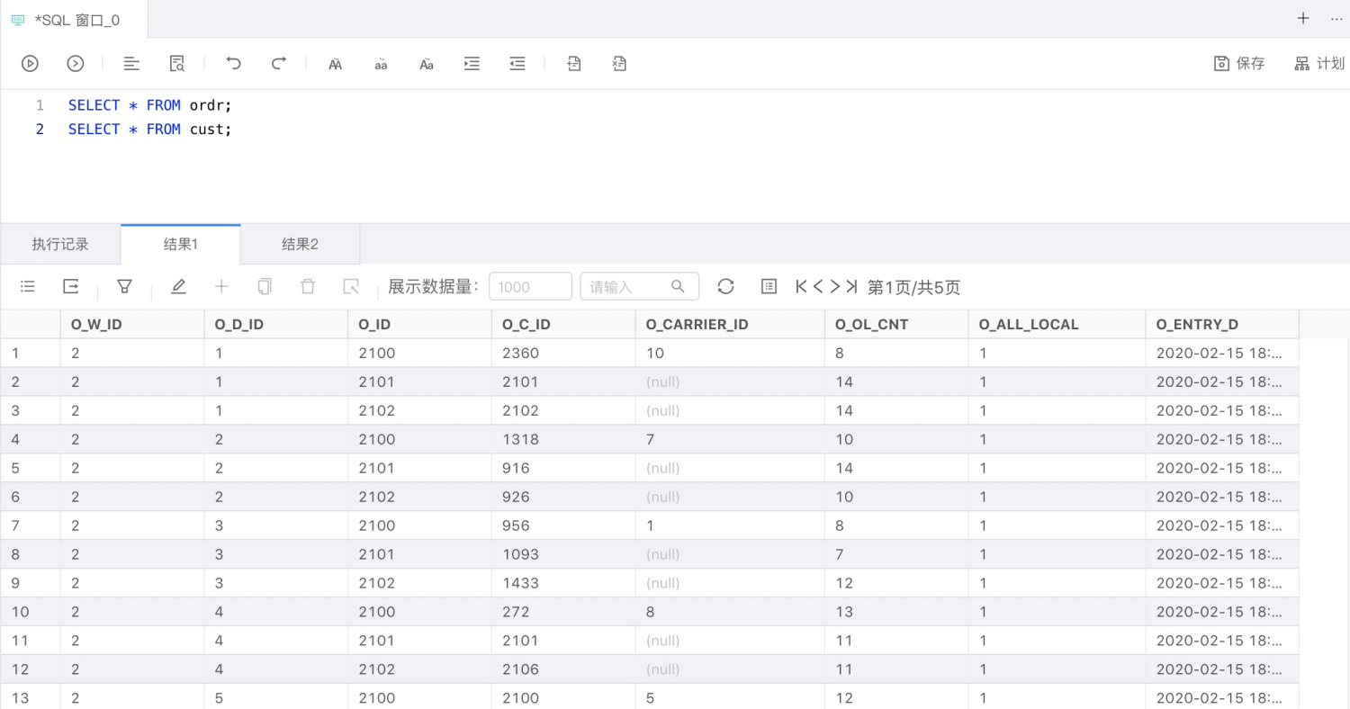The height and width of the screenshot is (709, 1350).
Task: Go to the previous results page
Action: click(x=818, y=286)
